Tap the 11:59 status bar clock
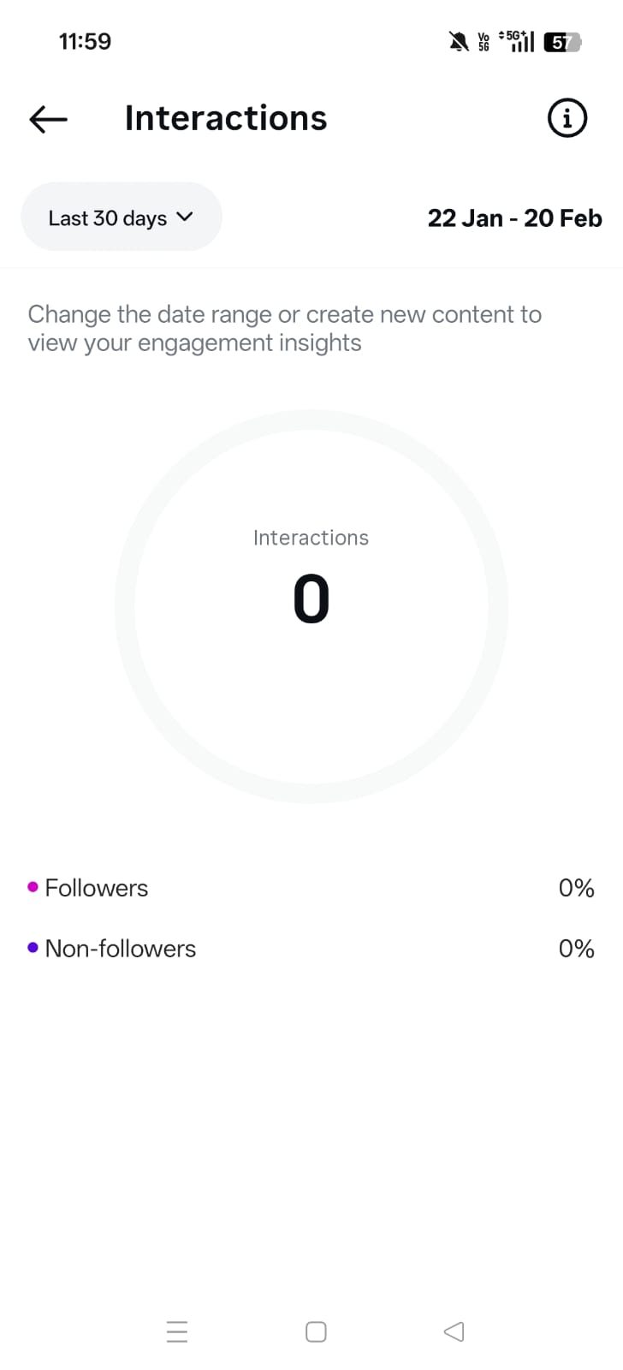Viewport: 623px width, 1370px height. coord(85,41)
